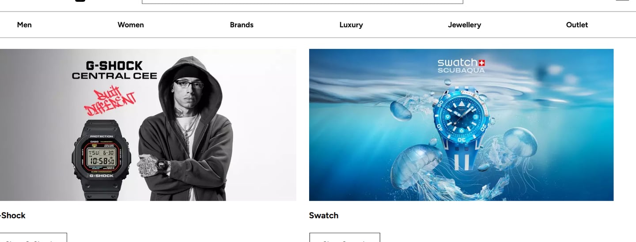Screen dimensions: 636x242
Task: Open the Men menu
Action: (24, 25)
